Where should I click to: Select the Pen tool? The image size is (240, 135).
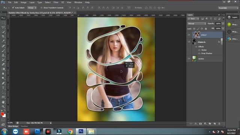(x=3, y=83)
